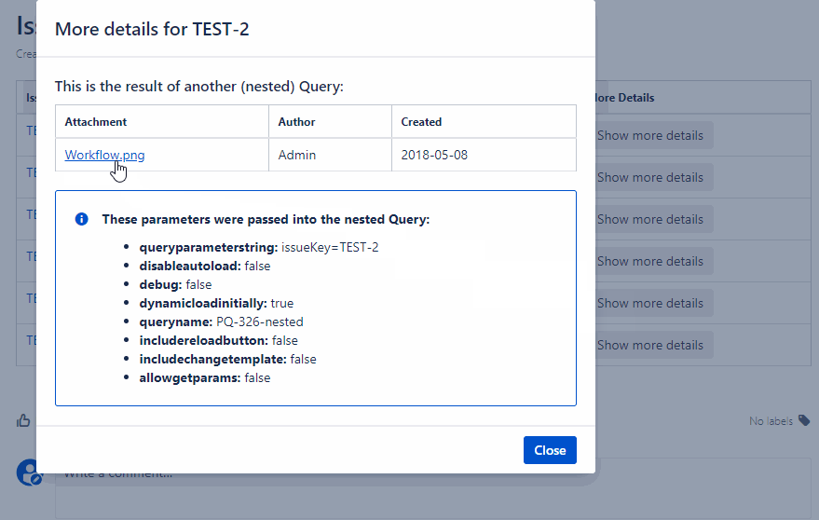The image size is (819, 520).
Task: Click the Created column header
Action: click(x=421, y=122)
